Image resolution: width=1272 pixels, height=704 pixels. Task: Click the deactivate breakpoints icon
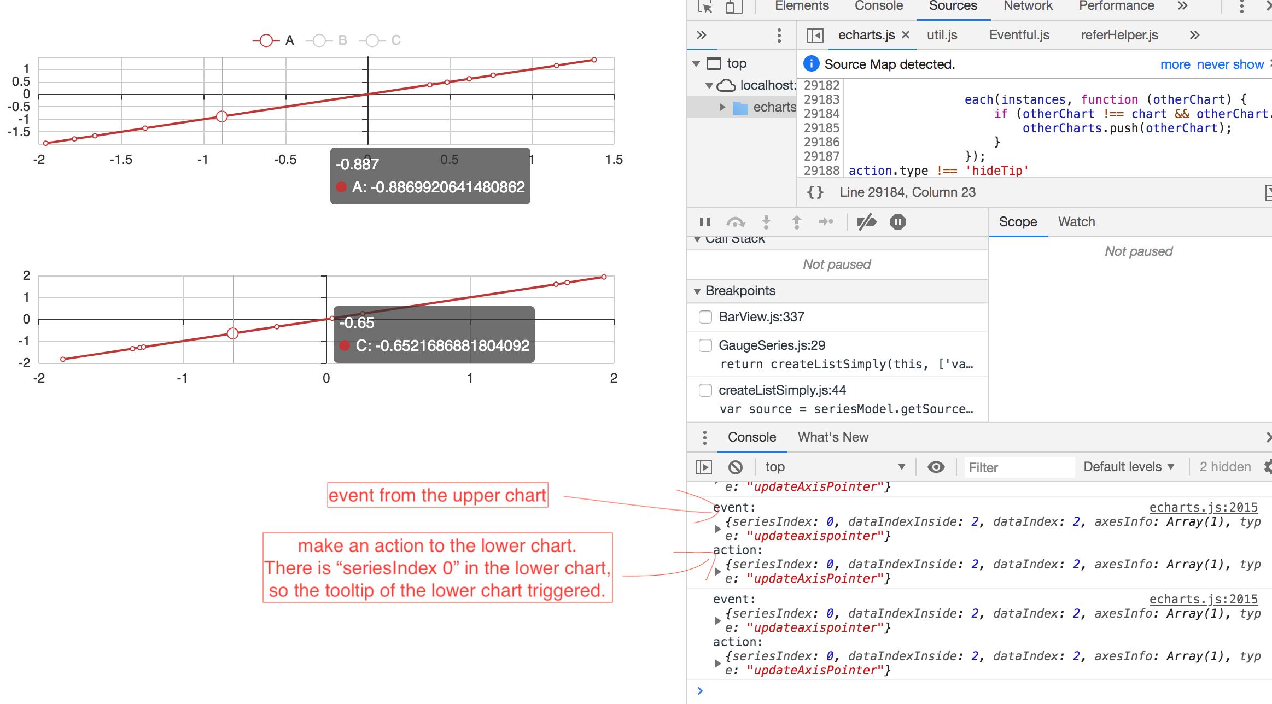867,222
